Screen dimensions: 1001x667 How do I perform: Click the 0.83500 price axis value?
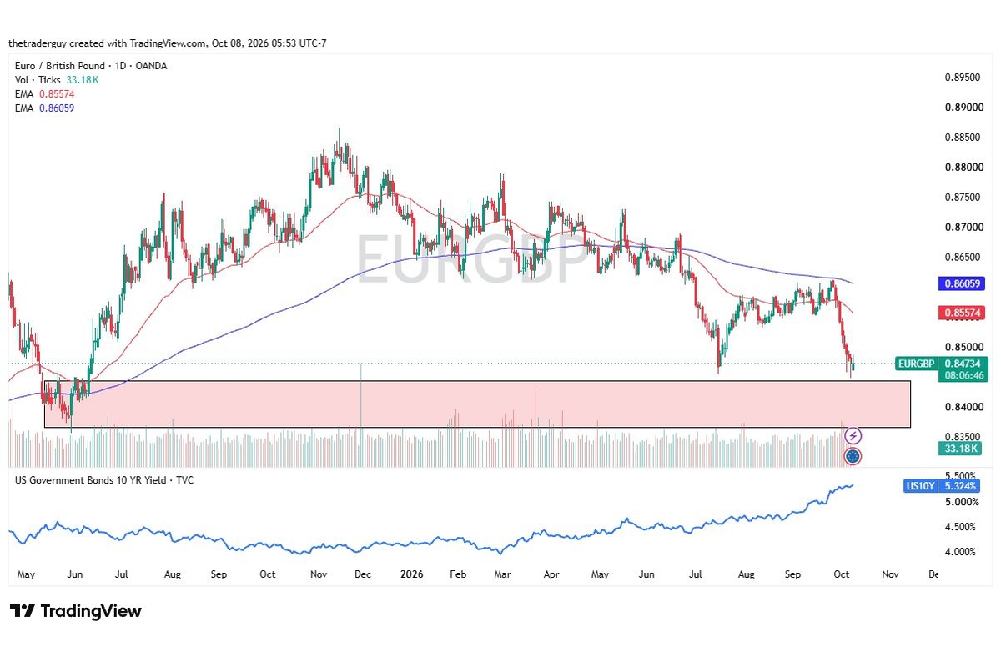click(963, 436)
